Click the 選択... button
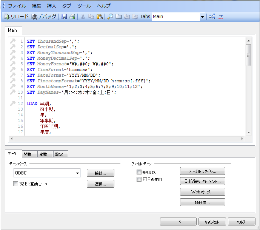The width and height of the screenshot is (260, 230). pos(100,184)
